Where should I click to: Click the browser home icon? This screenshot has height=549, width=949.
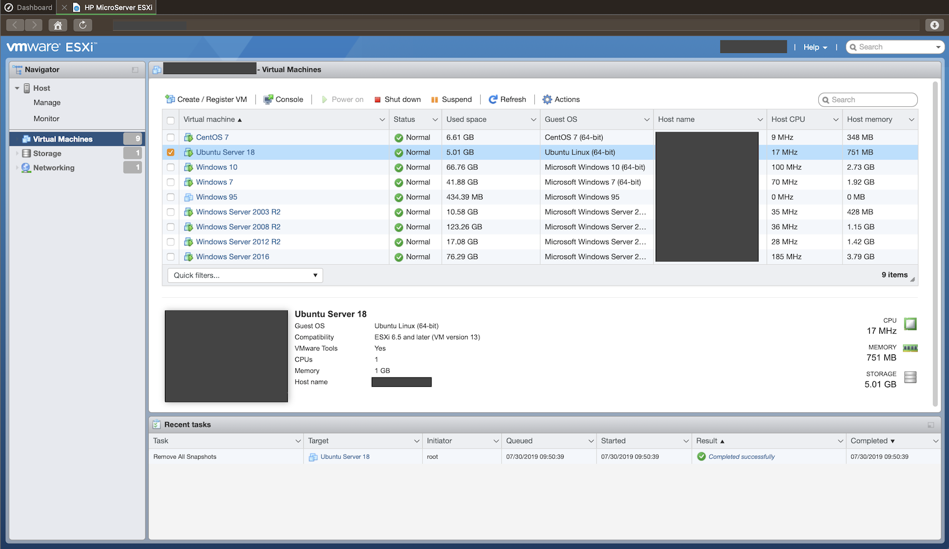pos(58,25)
